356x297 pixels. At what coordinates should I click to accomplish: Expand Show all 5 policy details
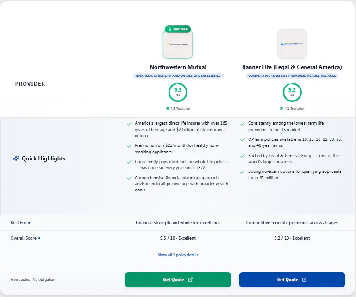coord(178,255)
